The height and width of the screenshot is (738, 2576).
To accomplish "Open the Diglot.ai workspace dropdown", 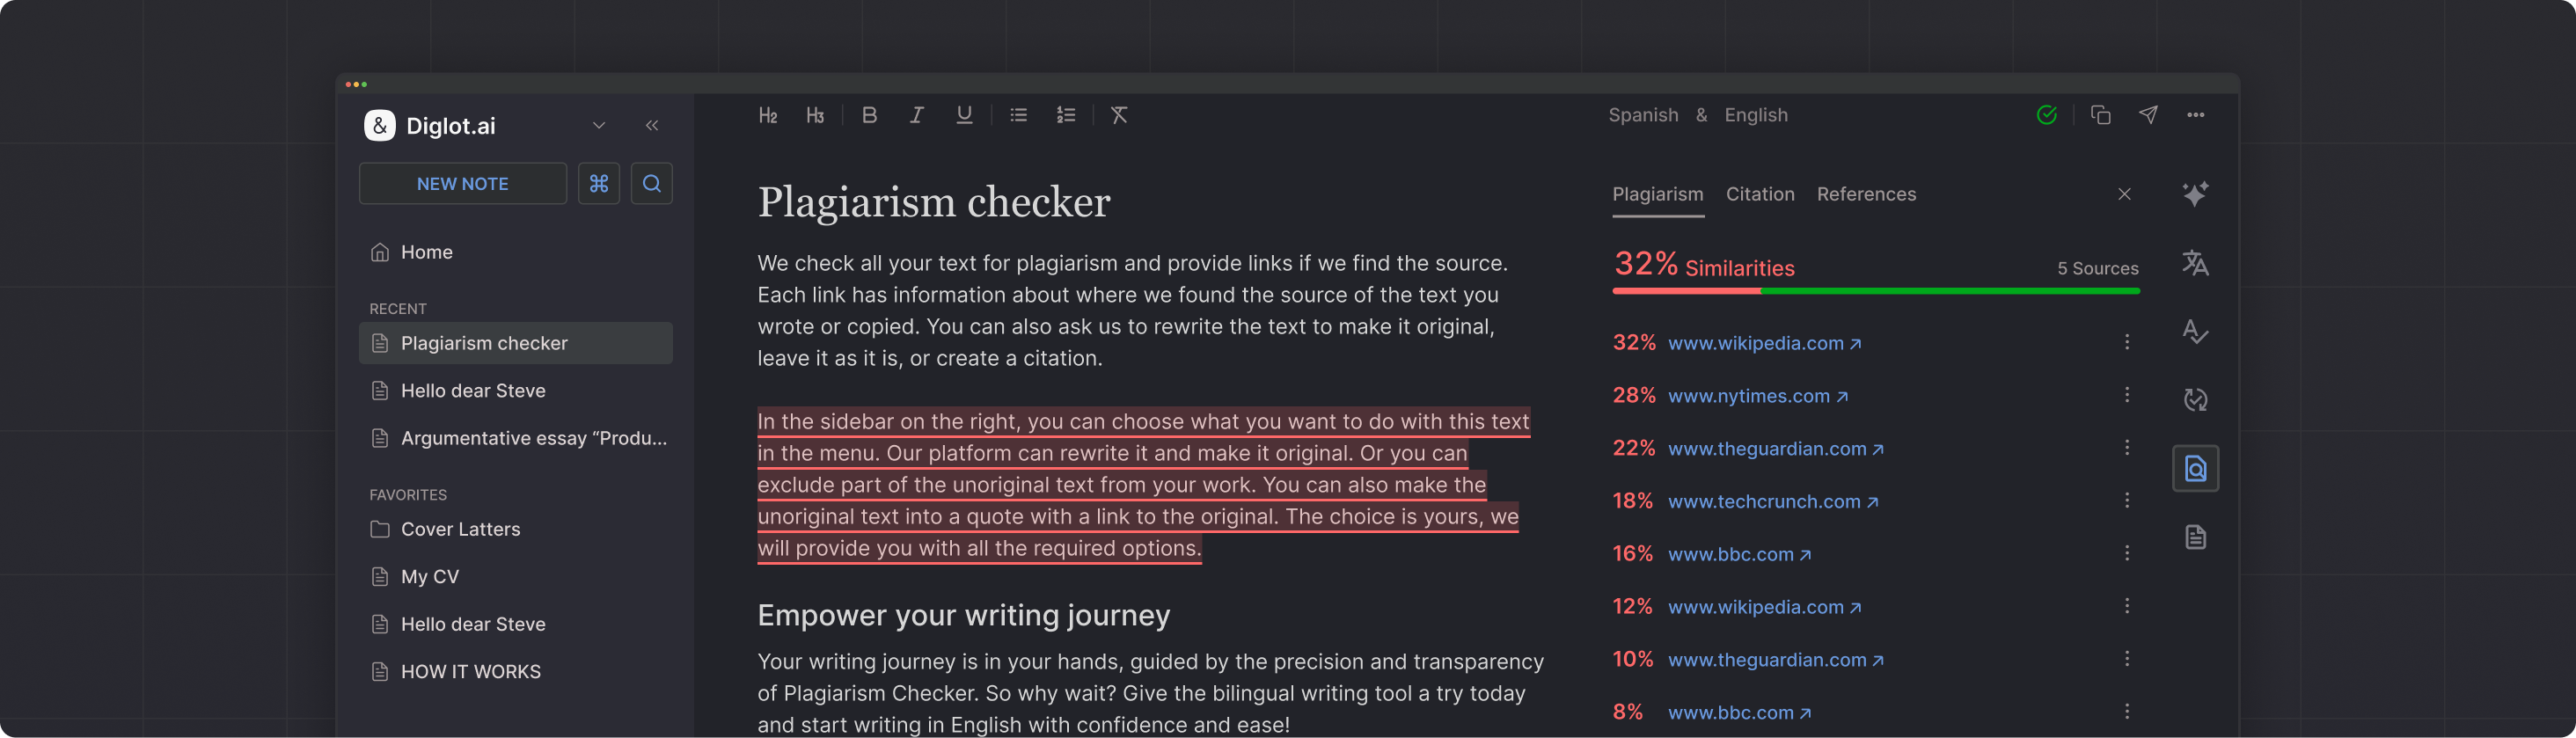I will (x=598, y=125).
